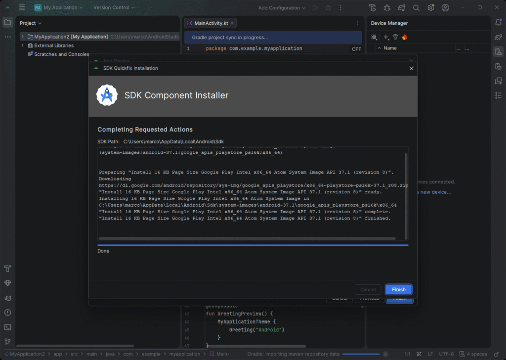Expand the MyApplication2 project tree node
506x360 pixels.
22,37
